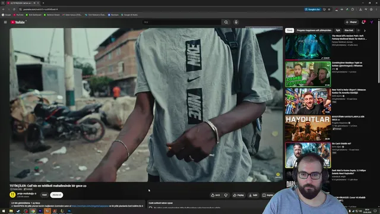Open the New York'ta Neler Oluyor thumbnail
380x214 pixels.
click(x=308, y=101)
